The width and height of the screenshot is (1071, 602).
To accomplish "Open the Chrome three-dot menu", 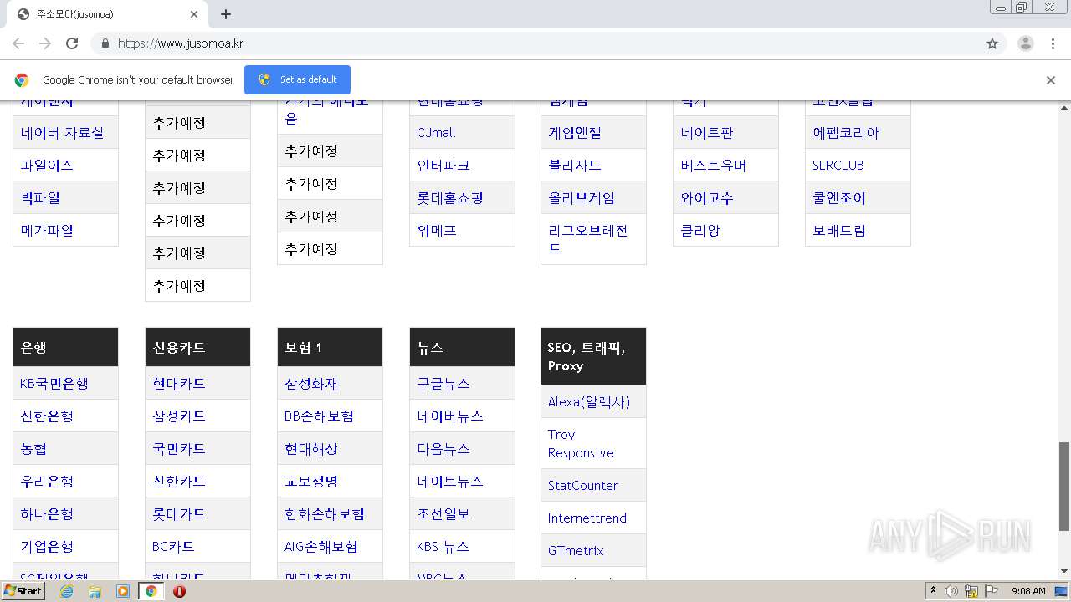I will [x=1053, y=43].
